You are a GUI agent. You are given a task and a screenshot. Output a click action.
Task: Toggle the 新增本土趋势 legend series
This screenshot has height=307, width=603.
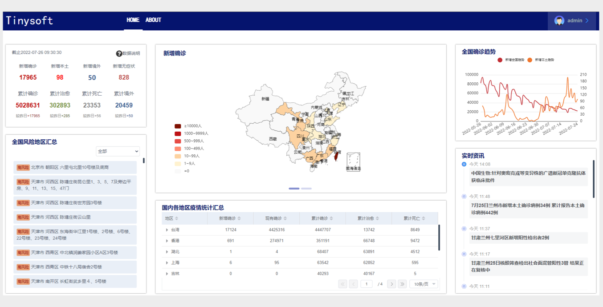point(530,60)
